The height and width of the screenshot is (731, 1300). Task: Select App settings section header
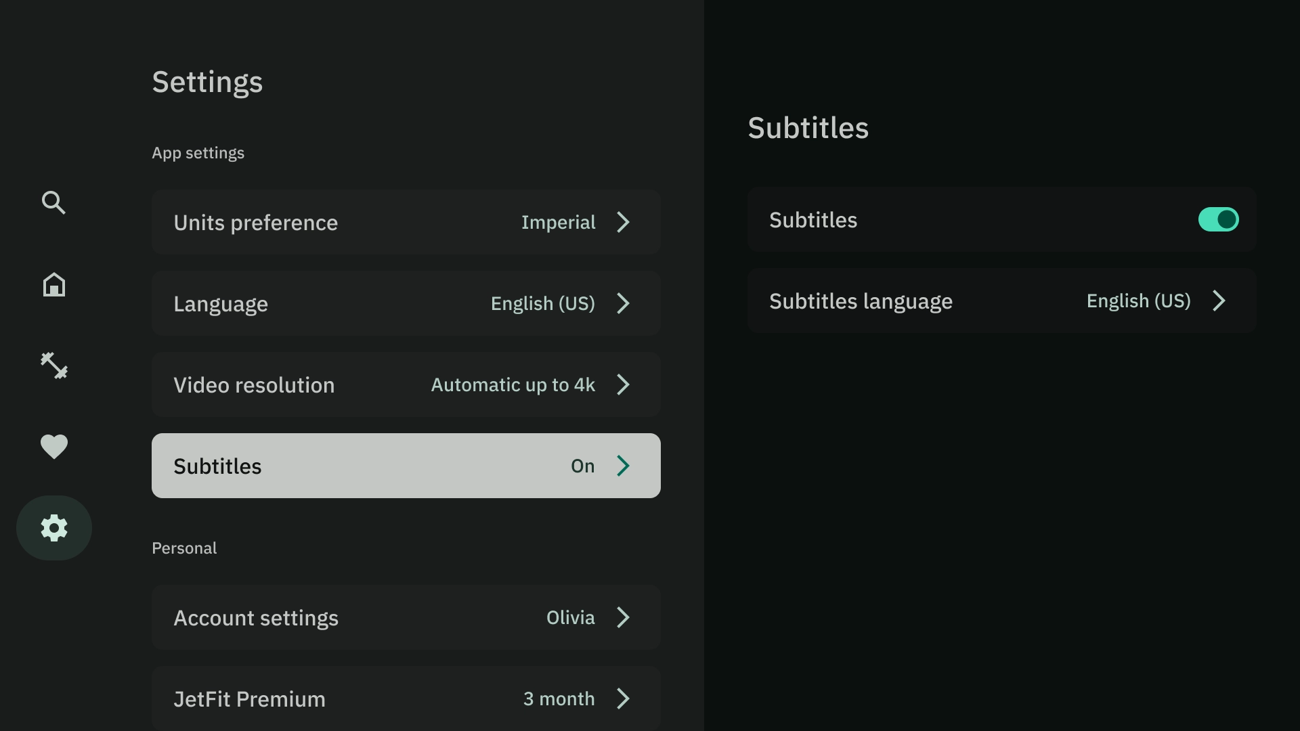pos(197,152)
